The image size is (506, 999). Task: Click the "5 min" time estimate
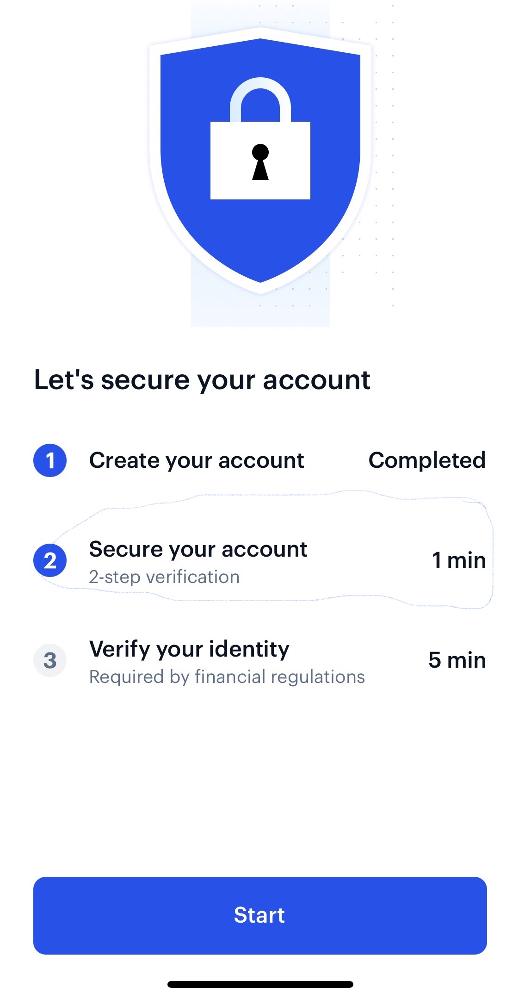click(457, 660)
